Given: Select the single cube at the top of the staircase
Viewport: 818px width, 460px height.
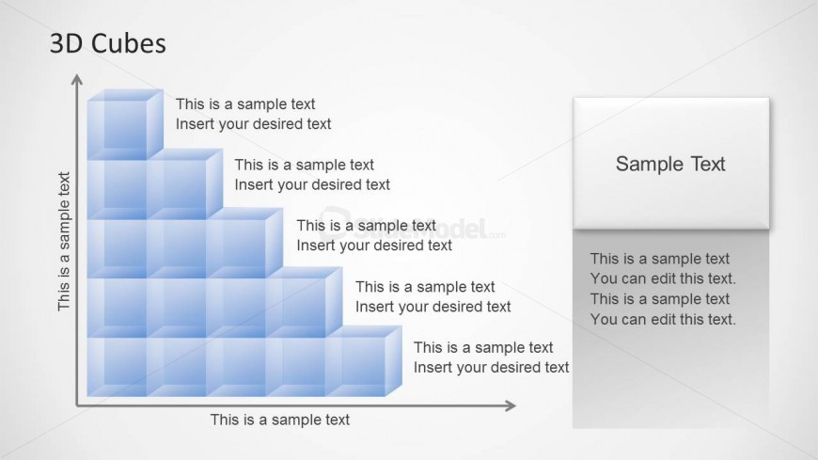Looking at the screenshot, I should 122,125.
